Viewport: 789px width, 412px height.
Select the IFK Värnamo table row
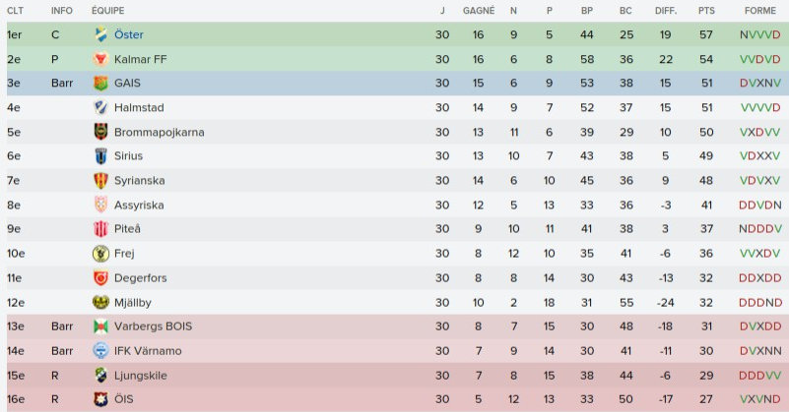[394, 351]
